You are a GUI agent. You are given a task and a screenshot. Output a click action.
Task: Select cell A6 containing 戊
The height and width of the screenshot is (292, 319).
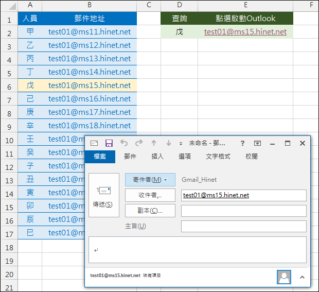(x=30, y=85)
